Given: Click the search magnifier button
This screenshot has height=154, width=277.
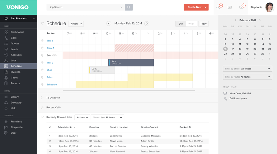Looking at the screenshot, I should pos(129,7).
